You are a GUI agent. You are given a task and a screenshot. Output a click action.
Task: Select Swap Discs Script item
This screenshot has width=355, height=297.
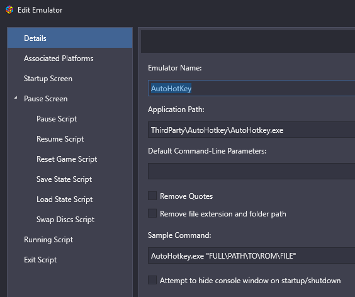click(x=70, y=220)
